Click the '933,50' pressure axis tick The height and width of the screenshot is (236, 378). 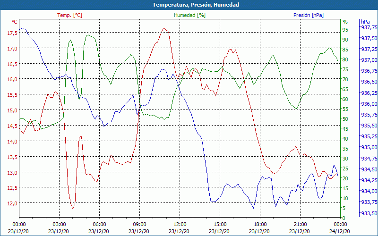click(369, 213)
